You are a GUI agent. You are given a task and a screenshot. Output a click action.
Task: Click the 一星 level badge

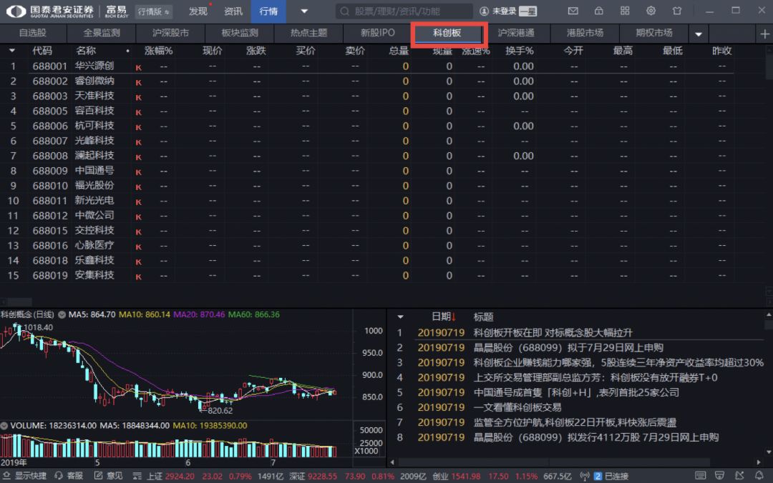pos(528,11)
